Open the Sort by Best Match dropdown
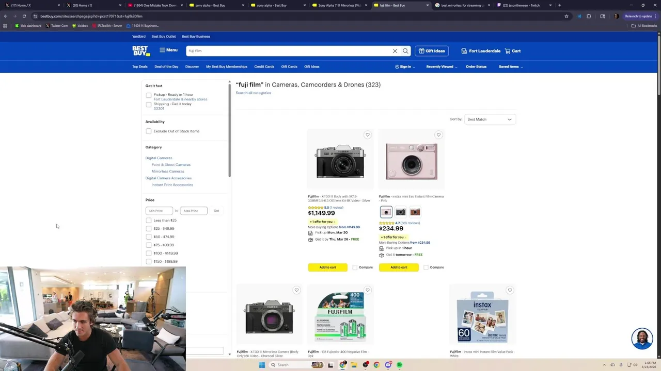Viewport: 661px width, 371px height. click(490, 120)
